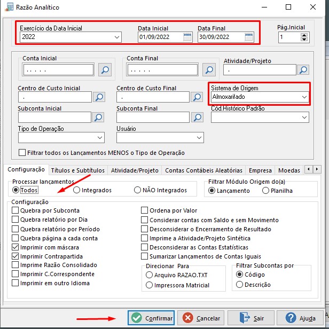Switch to the Configuração tab
This screenshot has height=329, width=329.
click(x=26, y=169)
